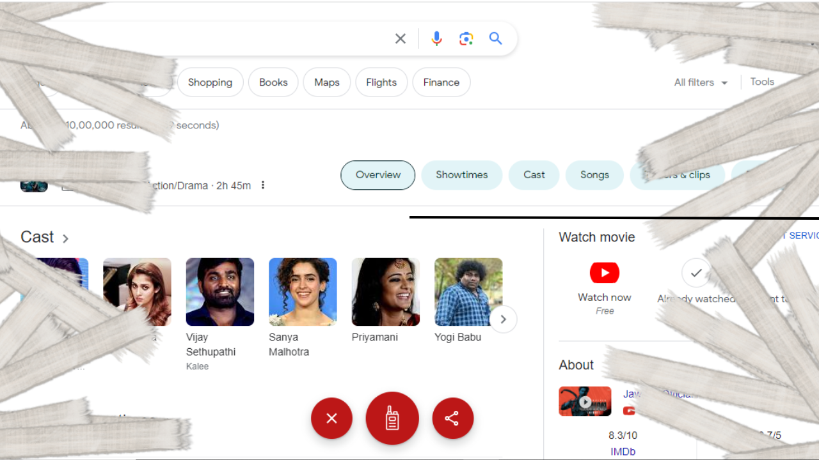
Task: Switch to the Showtimes tab
Action: [x=461, y=175]
